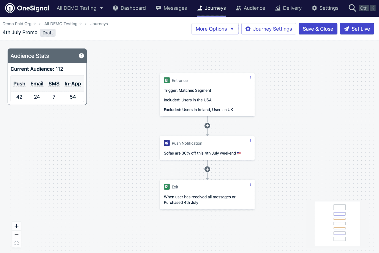Viewport: 379px width, 253px height.
Task: Click the minimap in the bottom-right corner
Action: coord(337,224)
